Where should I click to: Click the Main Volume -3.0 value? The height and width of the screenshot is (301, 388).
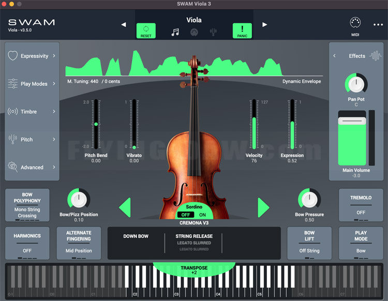(x=356, y=176)
